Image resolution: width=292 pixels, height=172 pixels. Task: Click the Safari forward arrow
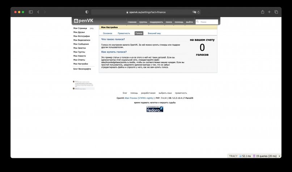(x=45, y=12)
